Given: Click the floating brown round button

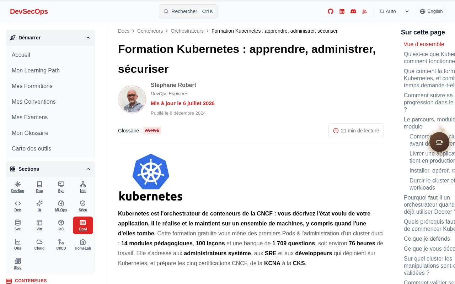Looking at the screenshot, I should coord(439,142).
